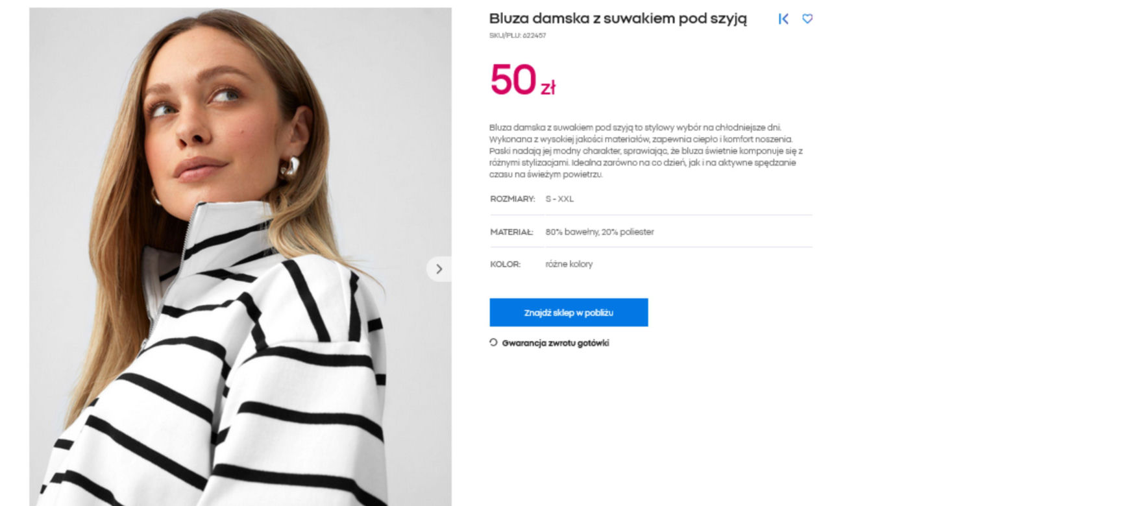Open the striped sweatshirt product photo
The image size is (1139, 506).
(240, 257)
